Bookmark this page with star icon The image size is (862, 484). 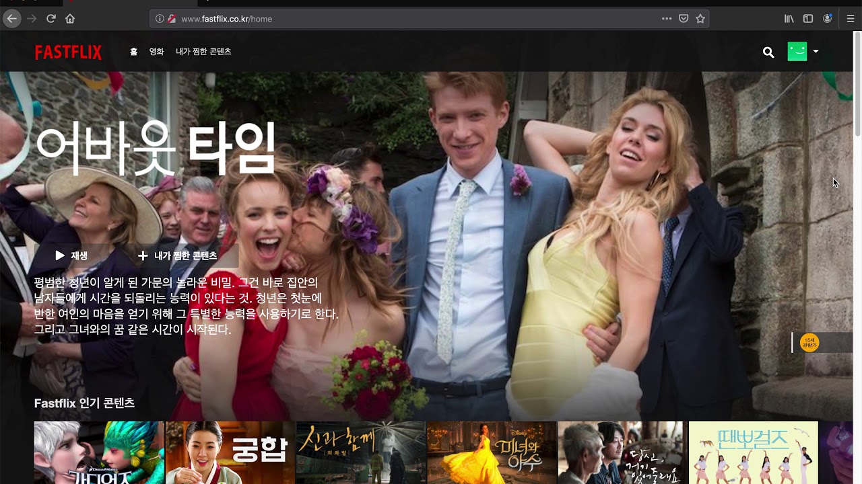point(700,19)
